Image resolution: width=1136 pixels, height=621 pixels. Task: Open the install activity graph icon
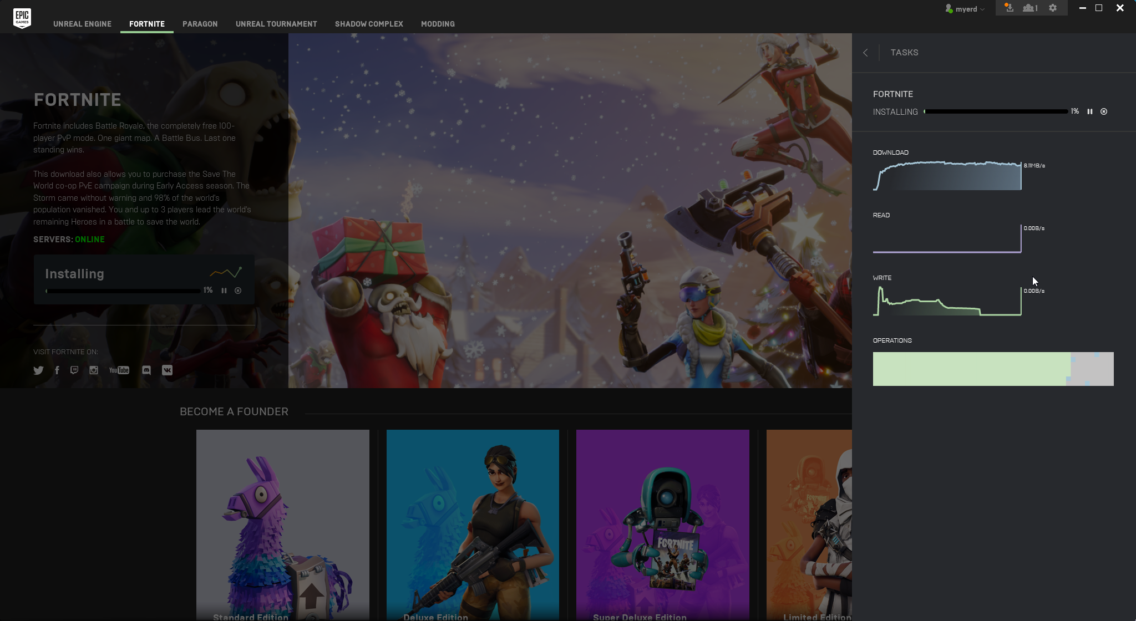click(x=226, y=272)
